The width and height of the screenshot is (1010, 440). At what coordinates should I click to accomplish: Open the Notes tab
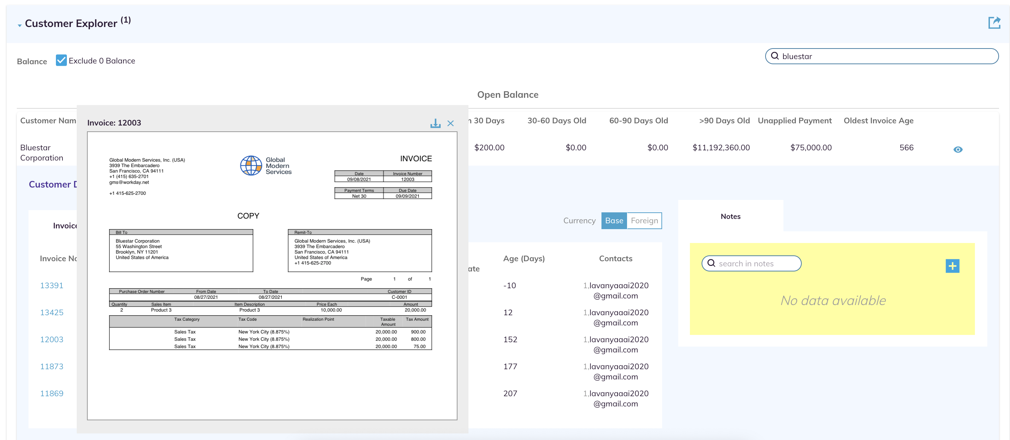730,216
